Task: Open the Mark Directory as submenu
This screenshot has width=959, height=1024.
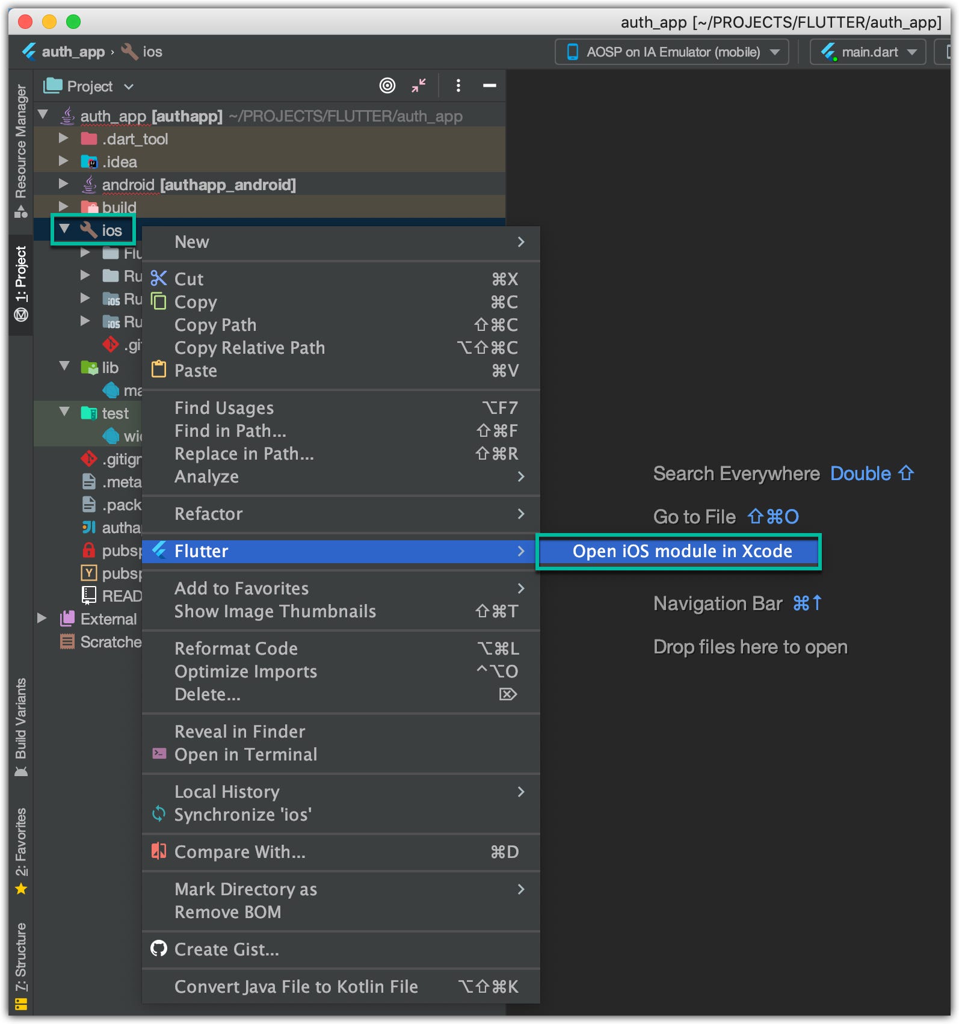Action: click(x=341, y=889)
